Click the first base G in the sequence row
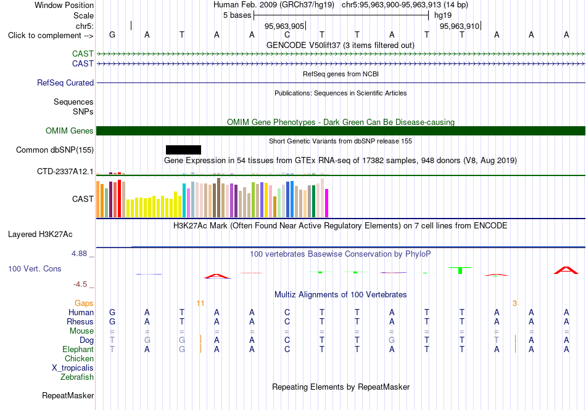The image size is (586, 410). (112, 34)
